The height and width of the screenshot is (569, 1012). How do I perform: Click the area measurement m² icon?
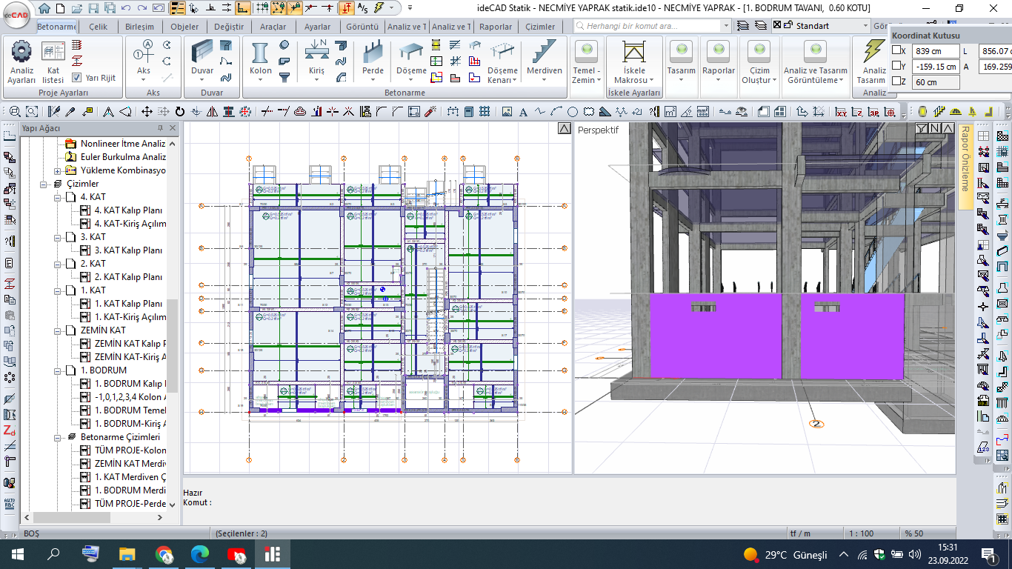coord(670,112)
